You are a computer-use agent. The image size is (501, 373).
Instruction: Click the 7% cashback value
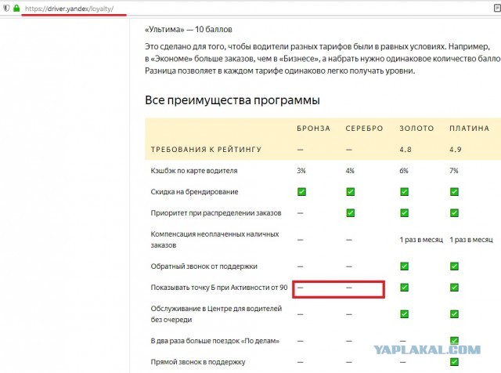[x=454, y=171]
